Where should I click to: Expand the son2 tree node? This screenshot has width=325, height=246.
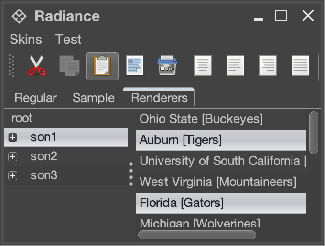point(12,156)
